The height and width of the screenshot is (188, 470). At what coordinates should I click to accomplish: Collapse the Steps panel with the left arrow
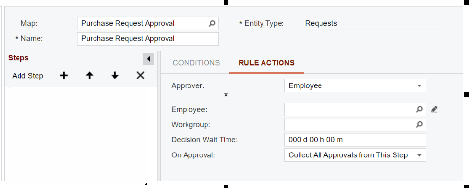click(149, 59)
